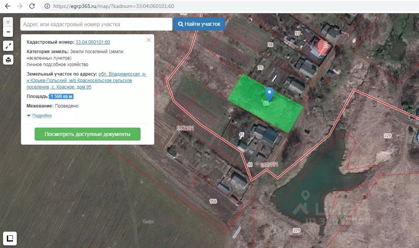Image resolution: width=419 pixels, height=248 pixels.
Task: Click the green highlighted parcel 60
Action: 265,103
